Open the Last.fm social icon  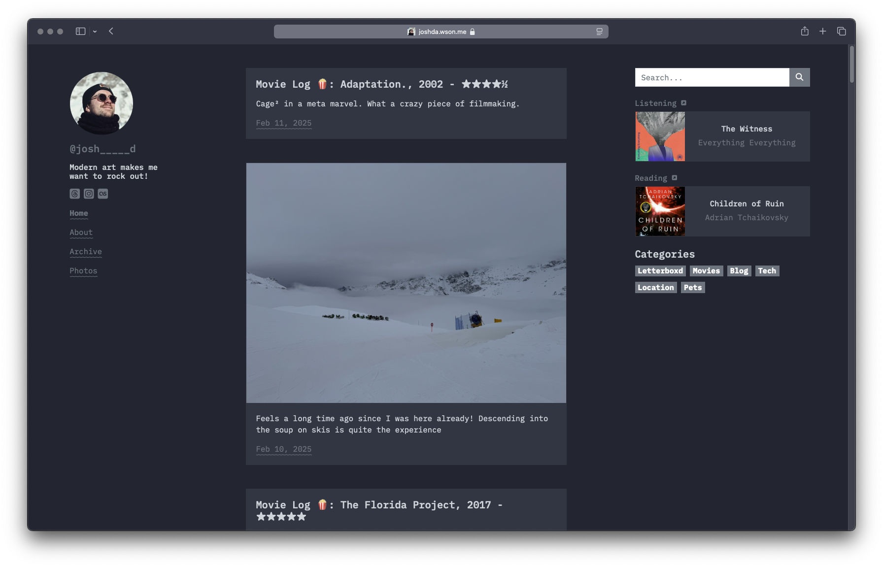[103, 194]
